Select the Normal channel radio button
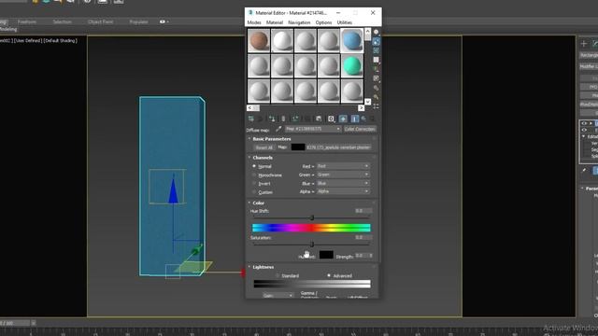This screenshot has width=598, height=336. click(254, 166)
